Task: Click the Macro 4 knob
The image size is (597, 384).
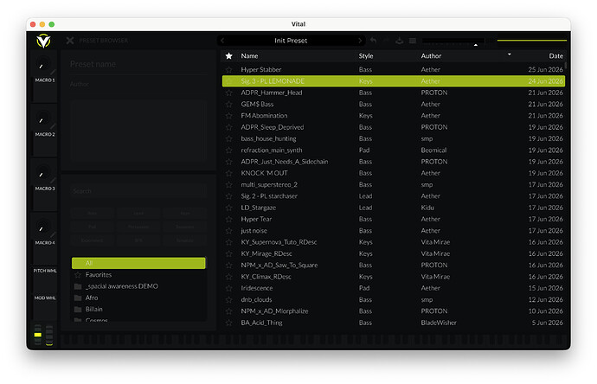Action: [x=42, y=227]
